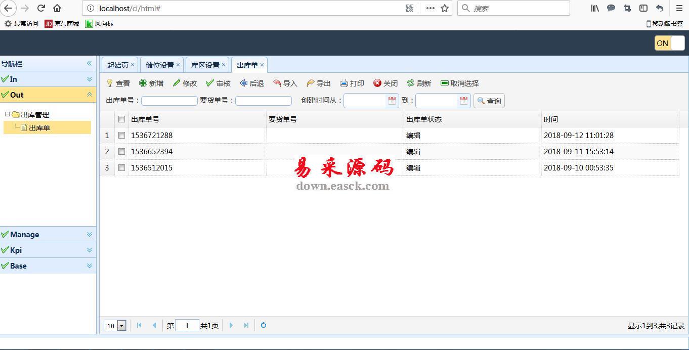Tick the select-all checkbox in table header
689x350 pixels.
click(x=121, y=119)
